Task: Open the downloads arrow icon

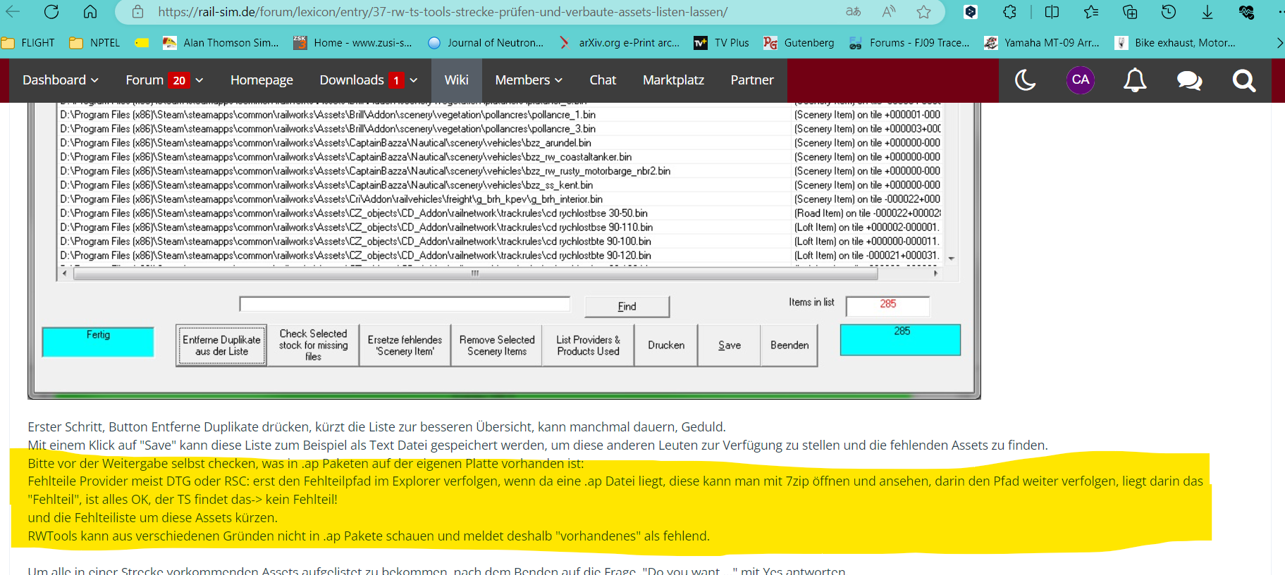Action: pos(1207,12)
